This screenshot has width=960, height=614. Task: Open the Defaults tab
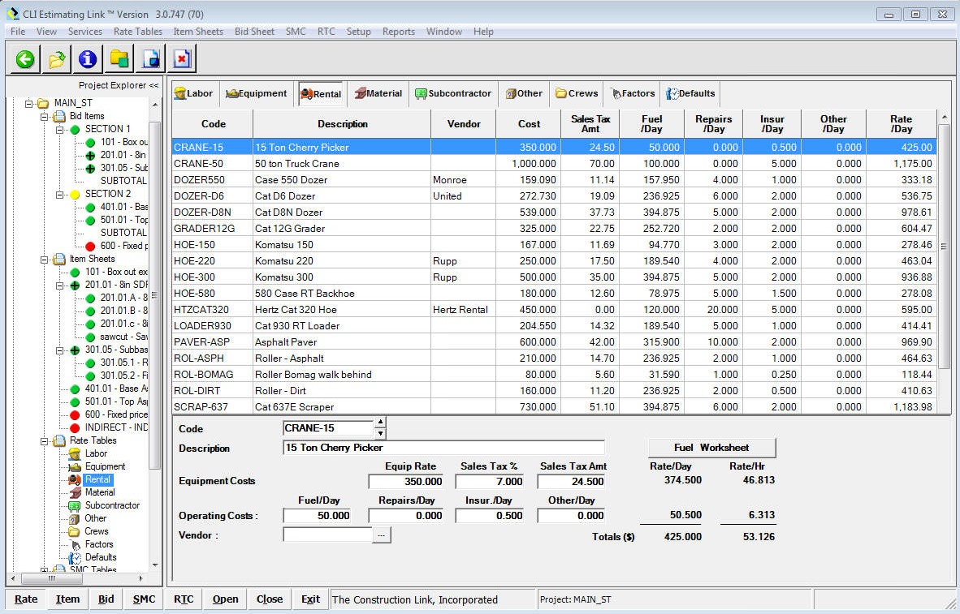pos(690,93)
